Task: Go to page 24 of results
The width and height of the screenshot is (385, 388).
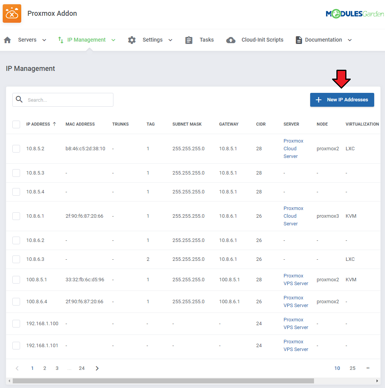Action: [82, 368]
